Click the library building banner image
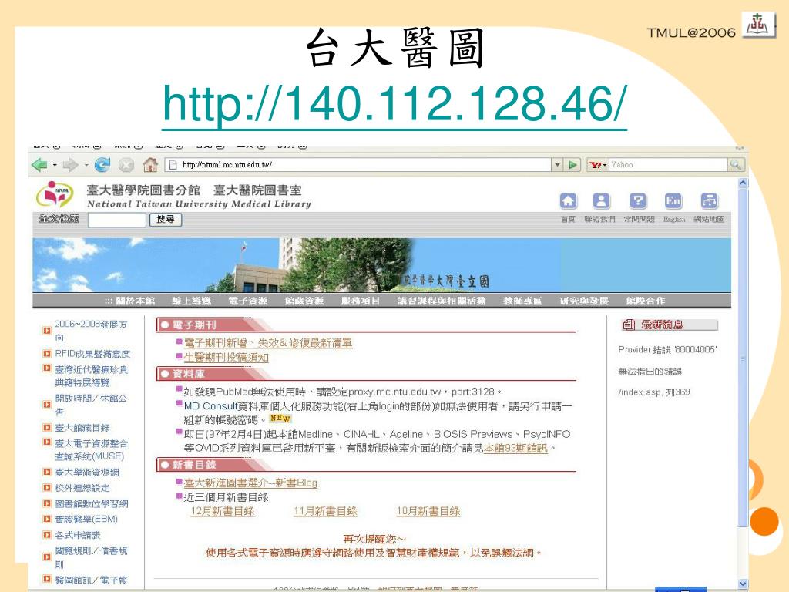The width and height of the screenshot is (789, 592). pyautogui.click(x=382, y=265)
